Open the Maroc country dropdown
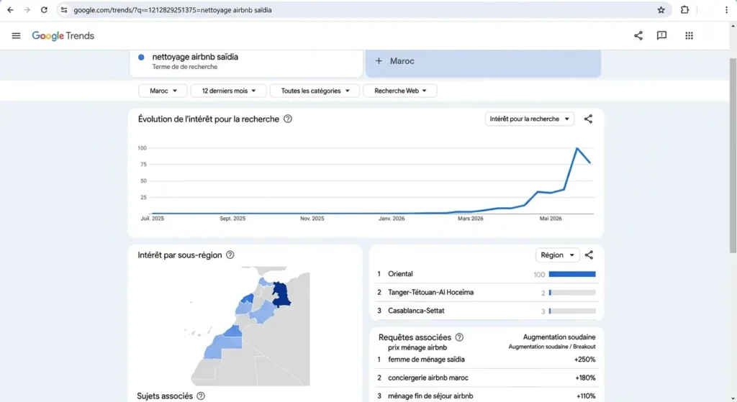This screenshot has height=402, width=737. [x=163, y=91]
